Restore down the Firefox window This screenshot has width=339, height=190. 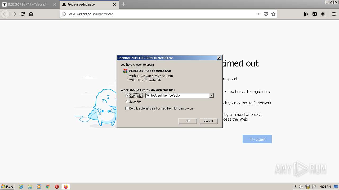pos(332,2)
